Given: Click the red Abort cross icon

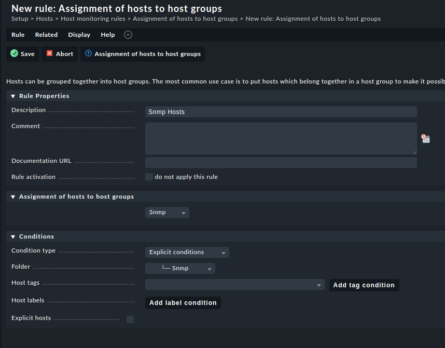Looking at the screenshot, I should click(50, 53).
